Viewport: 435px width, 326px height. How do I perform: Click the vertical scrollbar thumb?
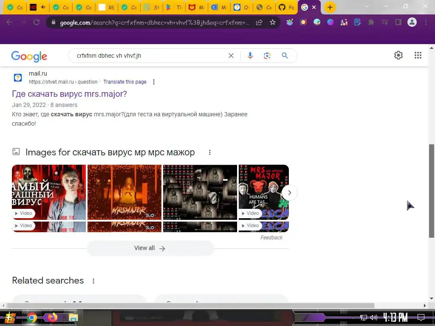pyautogui.click(x=432, y=191)
